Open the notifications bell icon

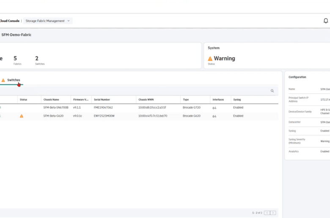coord(326,21)
